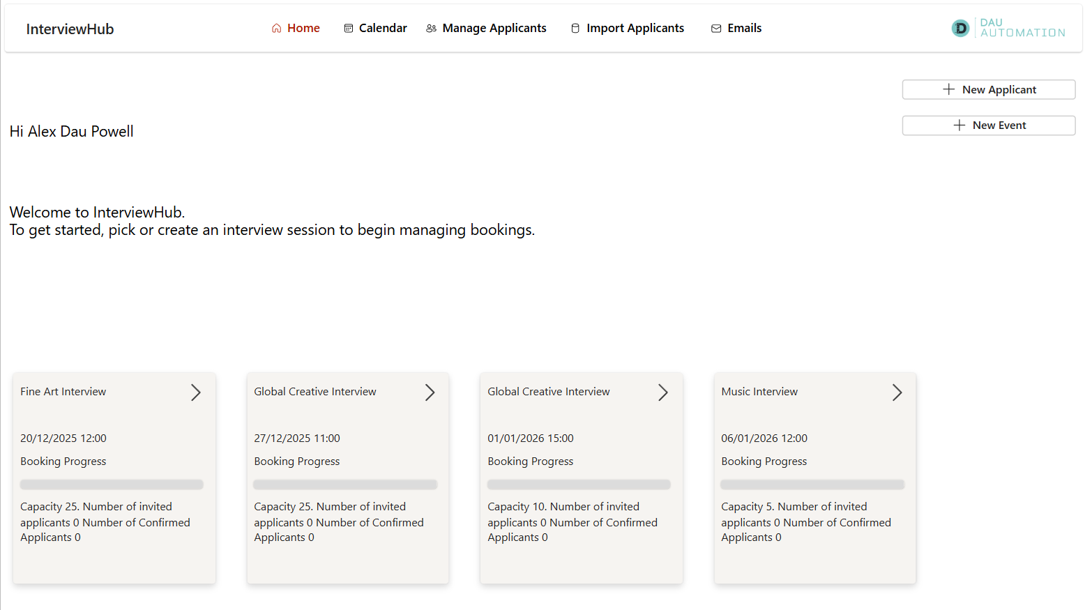This screenshot has width=1085, height=610.
Task: Open 01/01/2026 Global Creative Interview chevron
Action: [x=663, y=392]
